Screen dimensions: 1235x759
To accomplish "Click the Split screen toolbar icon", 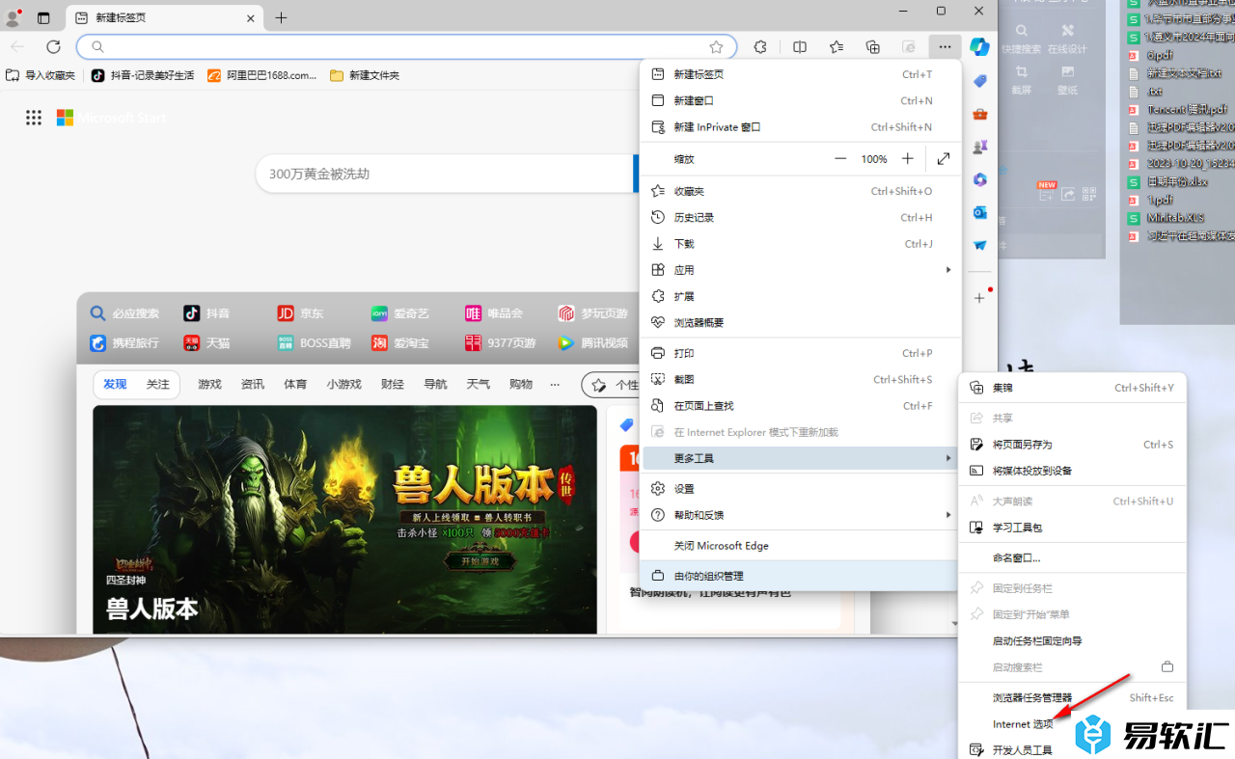I will click(800, 47).
